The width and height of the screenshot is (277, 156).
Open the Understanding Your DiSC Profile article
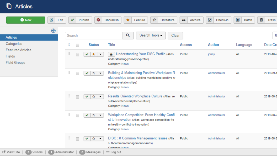coord(141,54)
